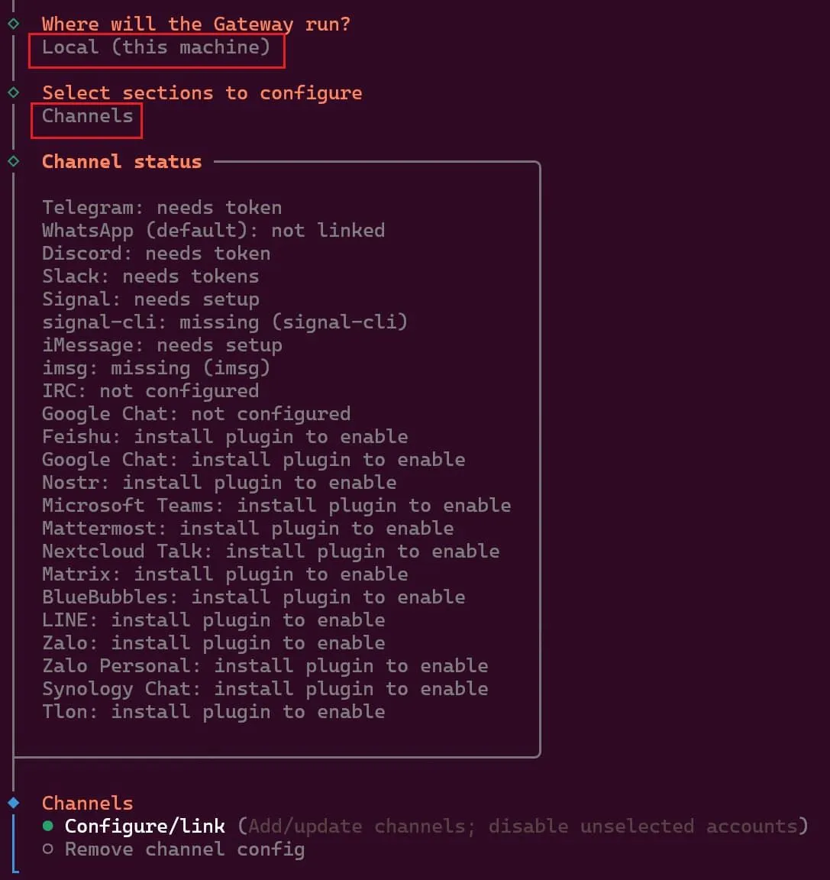Image resolution: width=830 pixels, height=880 pixels.
Task: Expand the "Channel status" panel
Action: [121, 161]
